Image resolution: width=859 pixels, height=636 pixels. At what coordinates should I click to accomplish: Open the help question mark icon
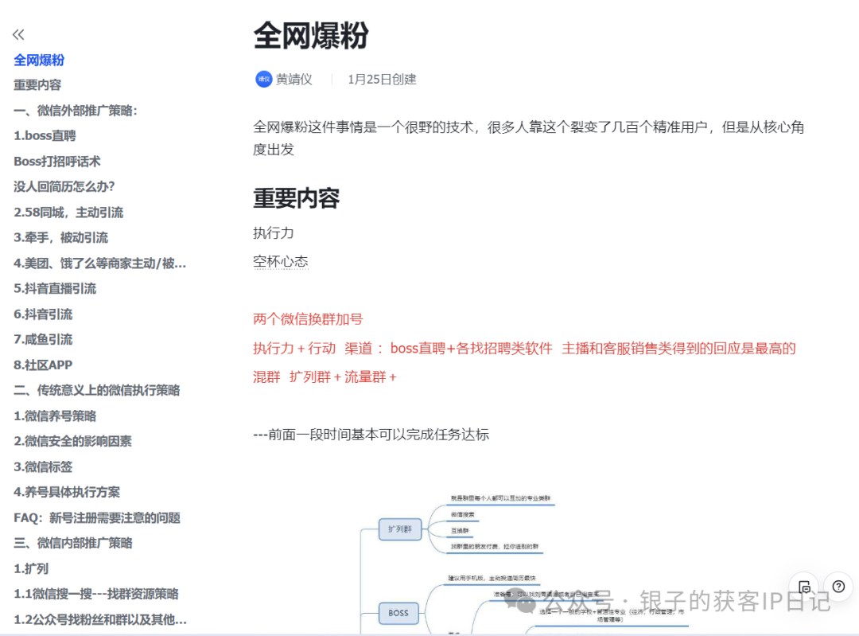tap(838, 587)
